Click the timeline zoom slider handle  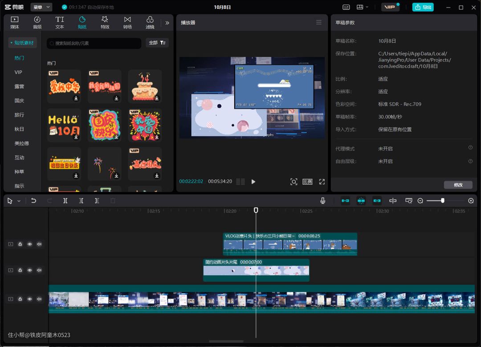pyautogui.click(x=442, y=201)
